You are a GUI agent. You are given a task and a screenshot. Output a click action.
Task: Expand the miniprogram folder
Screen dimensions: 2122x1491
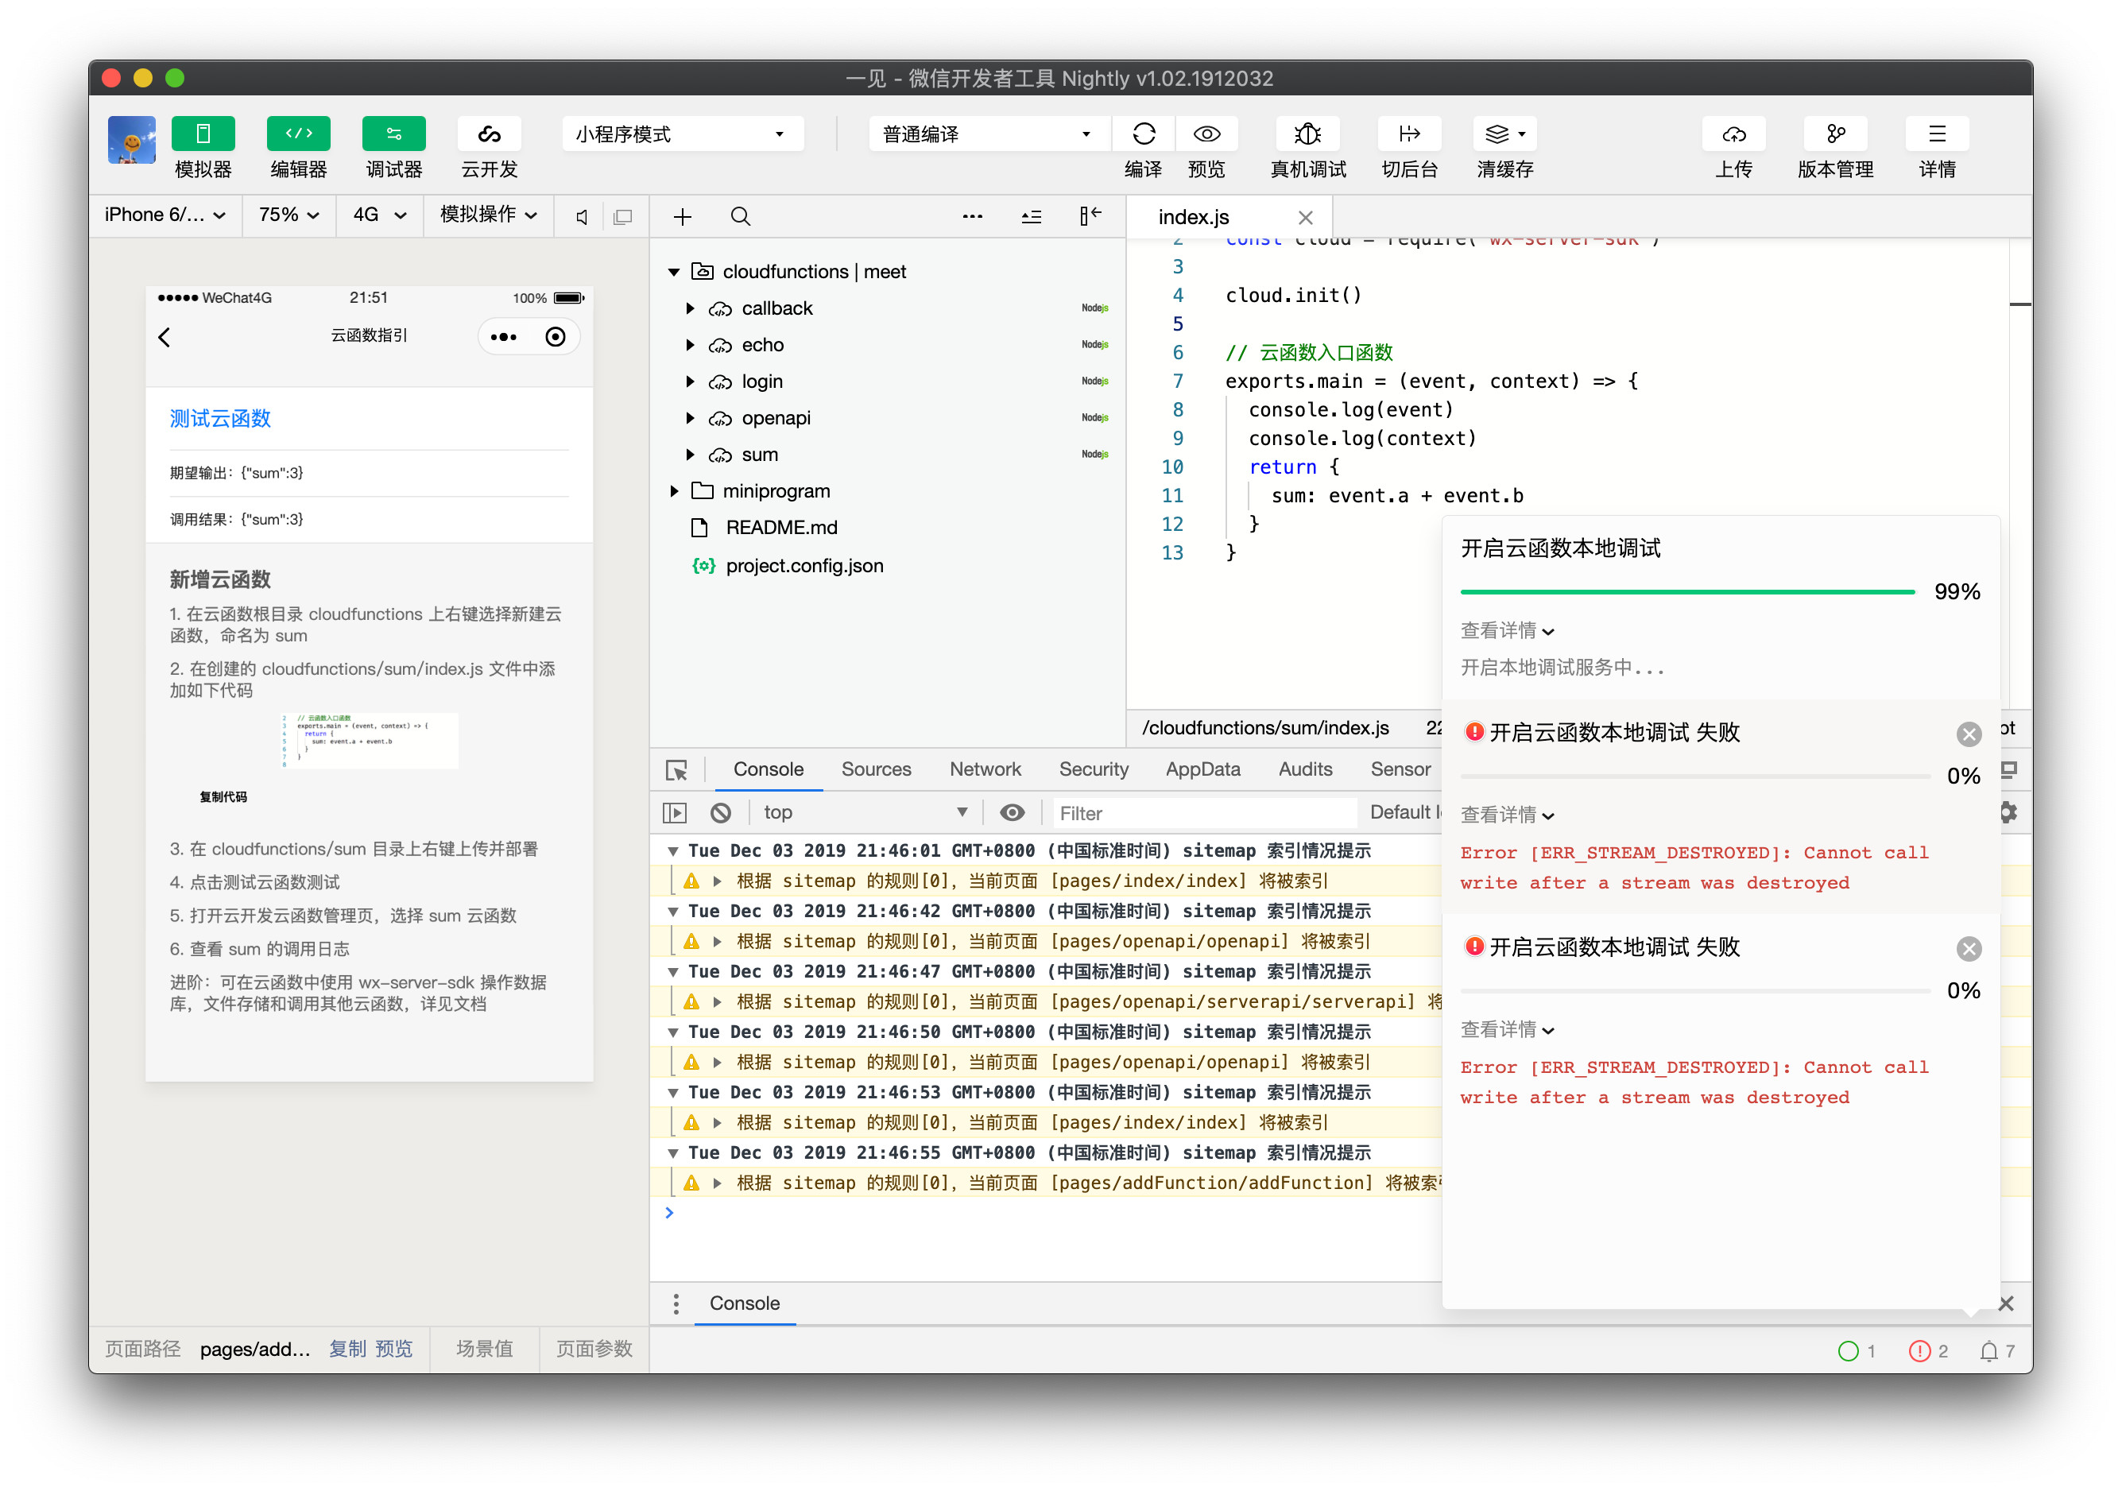point(674,491)
